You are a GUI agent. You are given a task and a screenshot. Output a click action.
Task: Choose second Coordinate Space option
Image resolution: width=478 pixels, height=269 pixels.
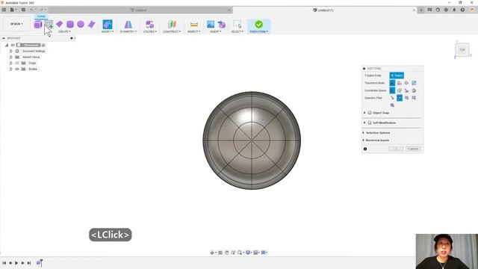click(x=400, y=90)
